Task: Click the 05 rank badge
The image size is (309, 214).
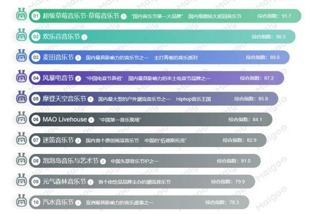Action: click(36, 99)
